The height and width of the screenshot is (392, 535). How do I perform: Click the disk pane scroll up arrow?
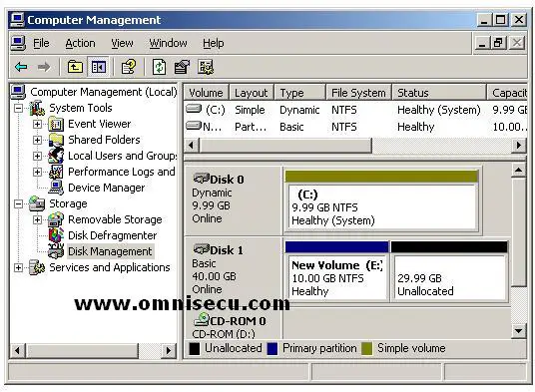(x=519, y=171)
